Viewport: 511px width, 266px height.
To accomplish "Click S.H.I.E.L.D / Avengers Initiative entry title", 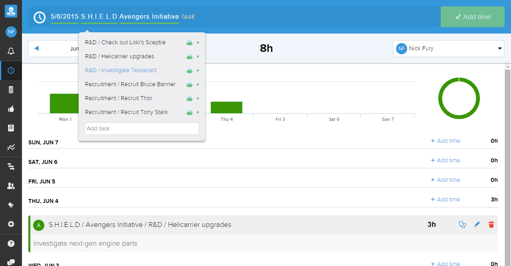I will coord(140,225).
